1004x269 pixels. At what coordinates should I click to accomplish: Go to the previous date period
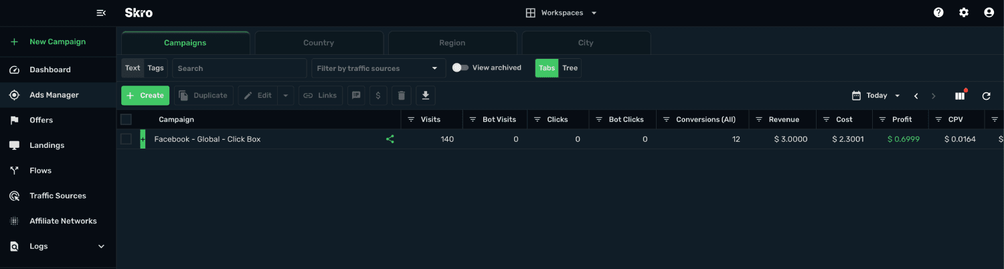(916, 96)
